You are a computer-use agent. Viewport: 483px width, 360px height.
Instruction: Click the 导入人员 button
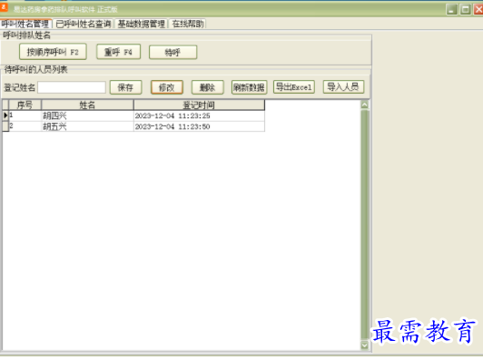(x=343, y=86)
